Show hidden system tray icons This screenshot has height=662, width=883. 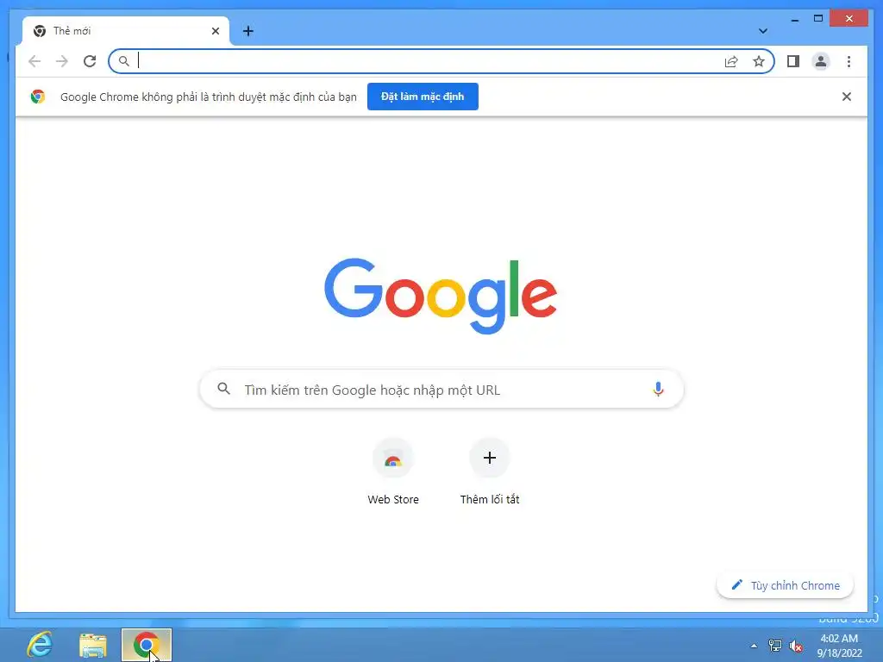point(754,646)
